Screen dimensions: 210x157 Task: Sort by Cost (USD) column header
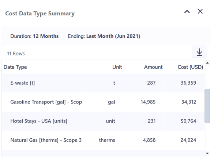(x=190, y=67)
